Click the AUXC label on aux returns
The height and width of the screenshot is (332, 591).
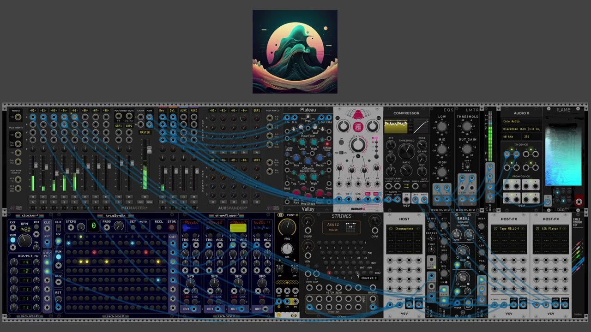point(183,111)
